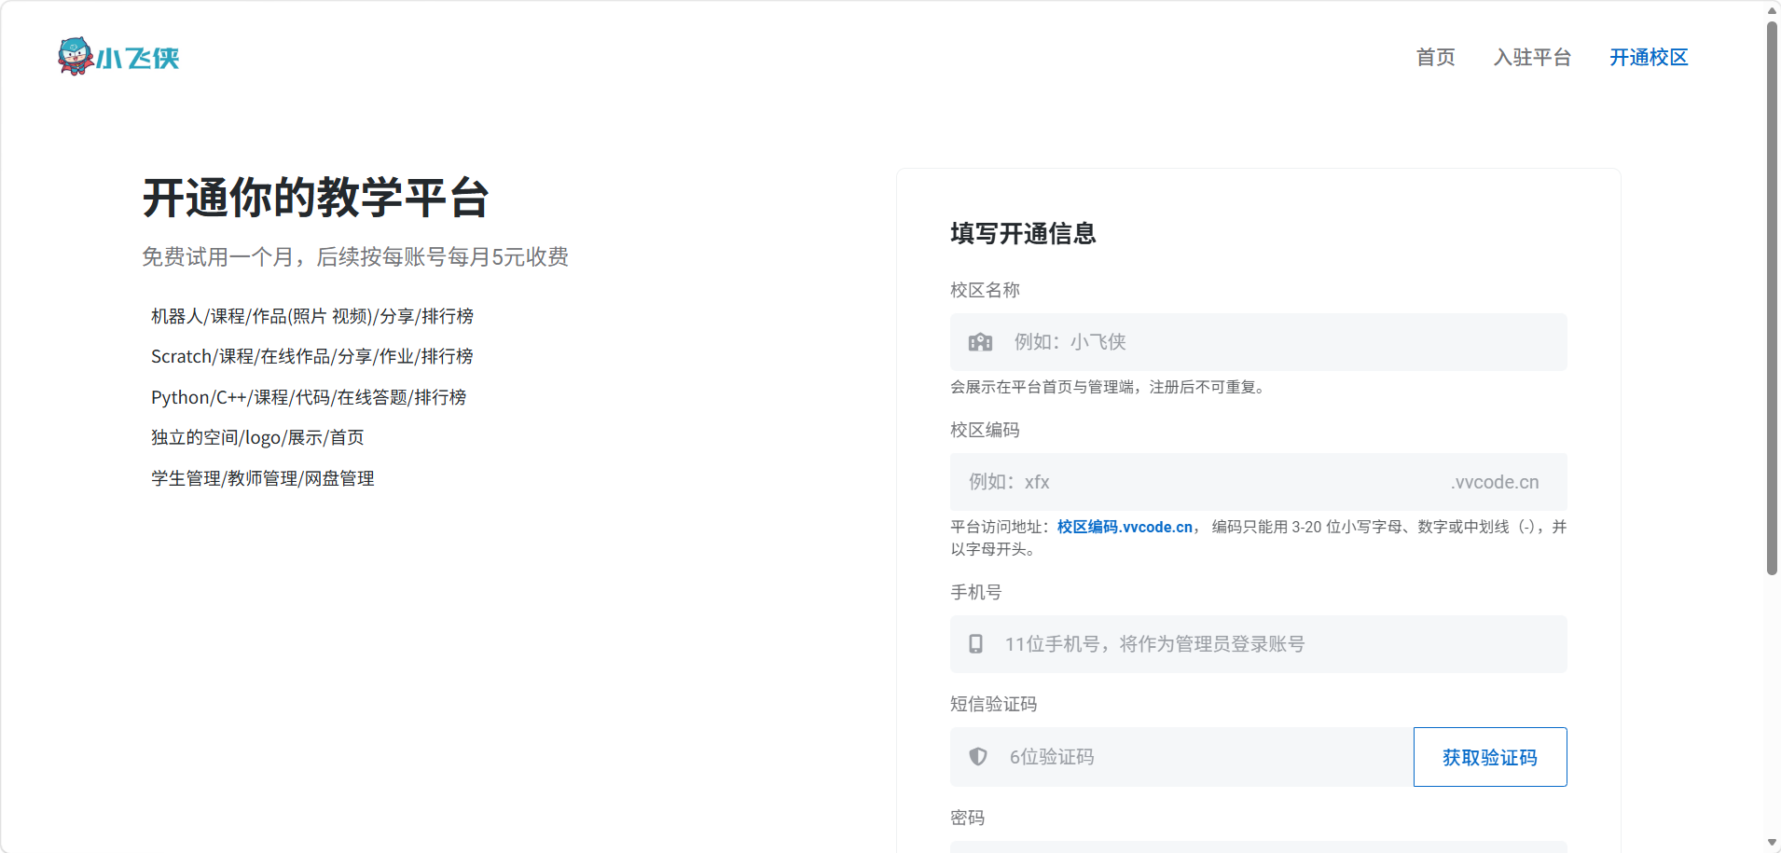
Task: Click the 学生管理/教师管理/网盘管理 line
Action: click(x=263, y=478)
